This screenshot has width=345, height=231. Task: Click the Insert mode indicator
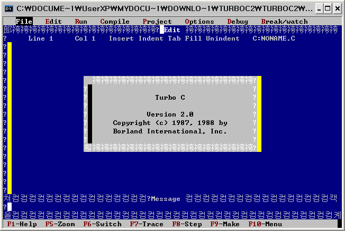121,38
